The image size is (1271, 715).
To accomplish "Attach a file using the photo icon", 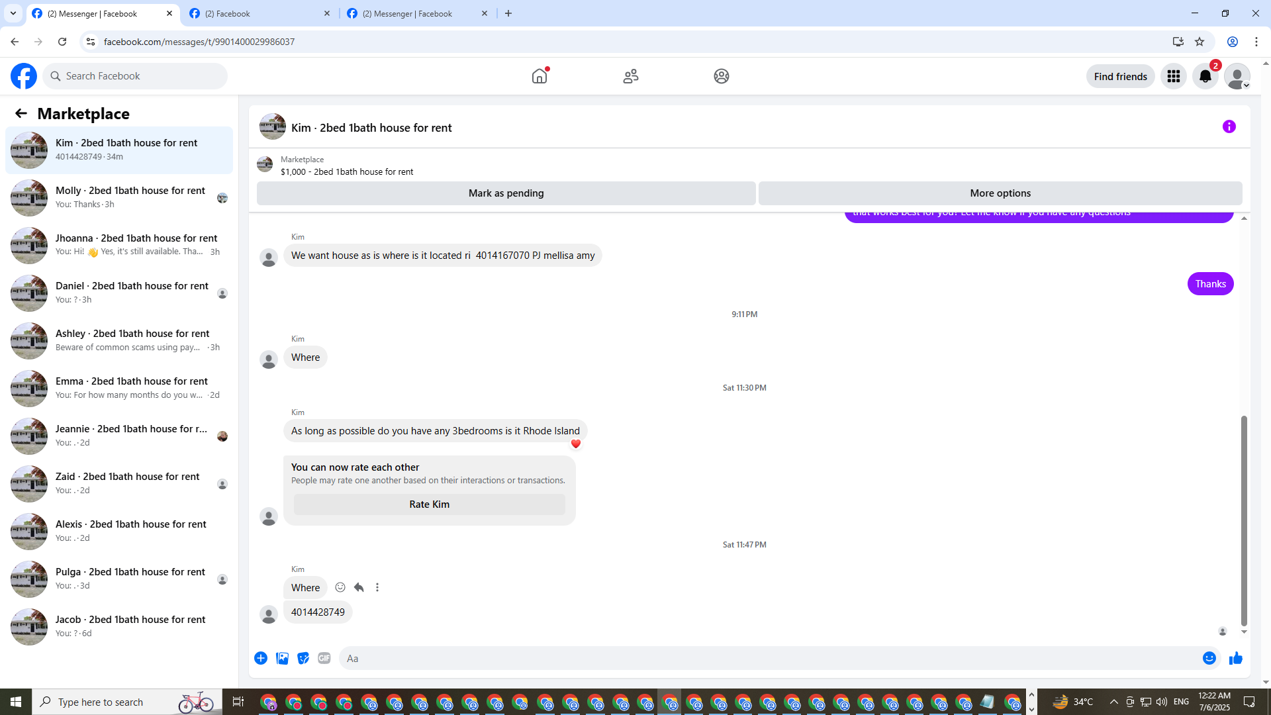I will (282, 658).
